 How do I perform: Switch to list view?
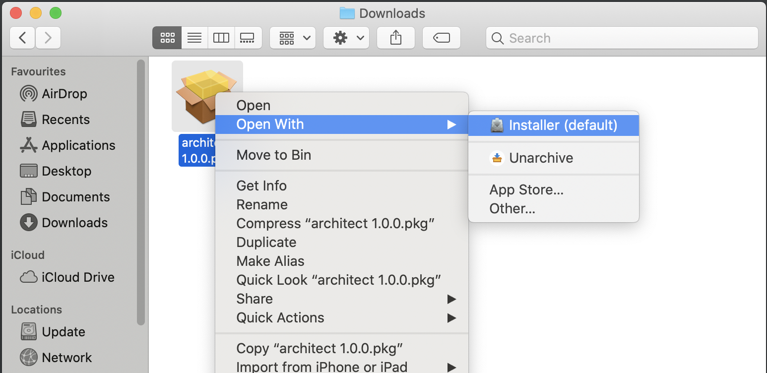[194, 38]
